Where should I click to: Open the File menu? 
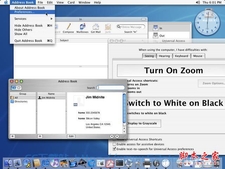click(x=40, y=2)
